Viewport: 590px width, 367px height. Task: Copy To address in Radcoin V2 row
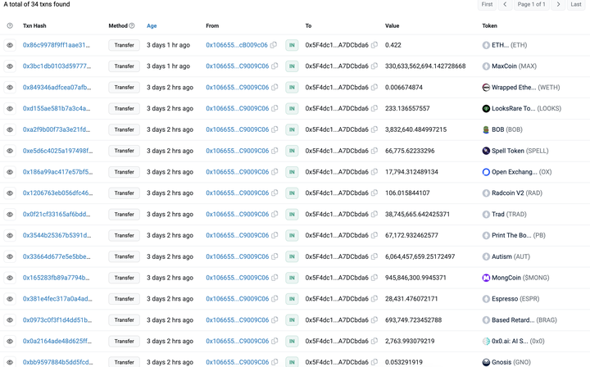(374, 193)
